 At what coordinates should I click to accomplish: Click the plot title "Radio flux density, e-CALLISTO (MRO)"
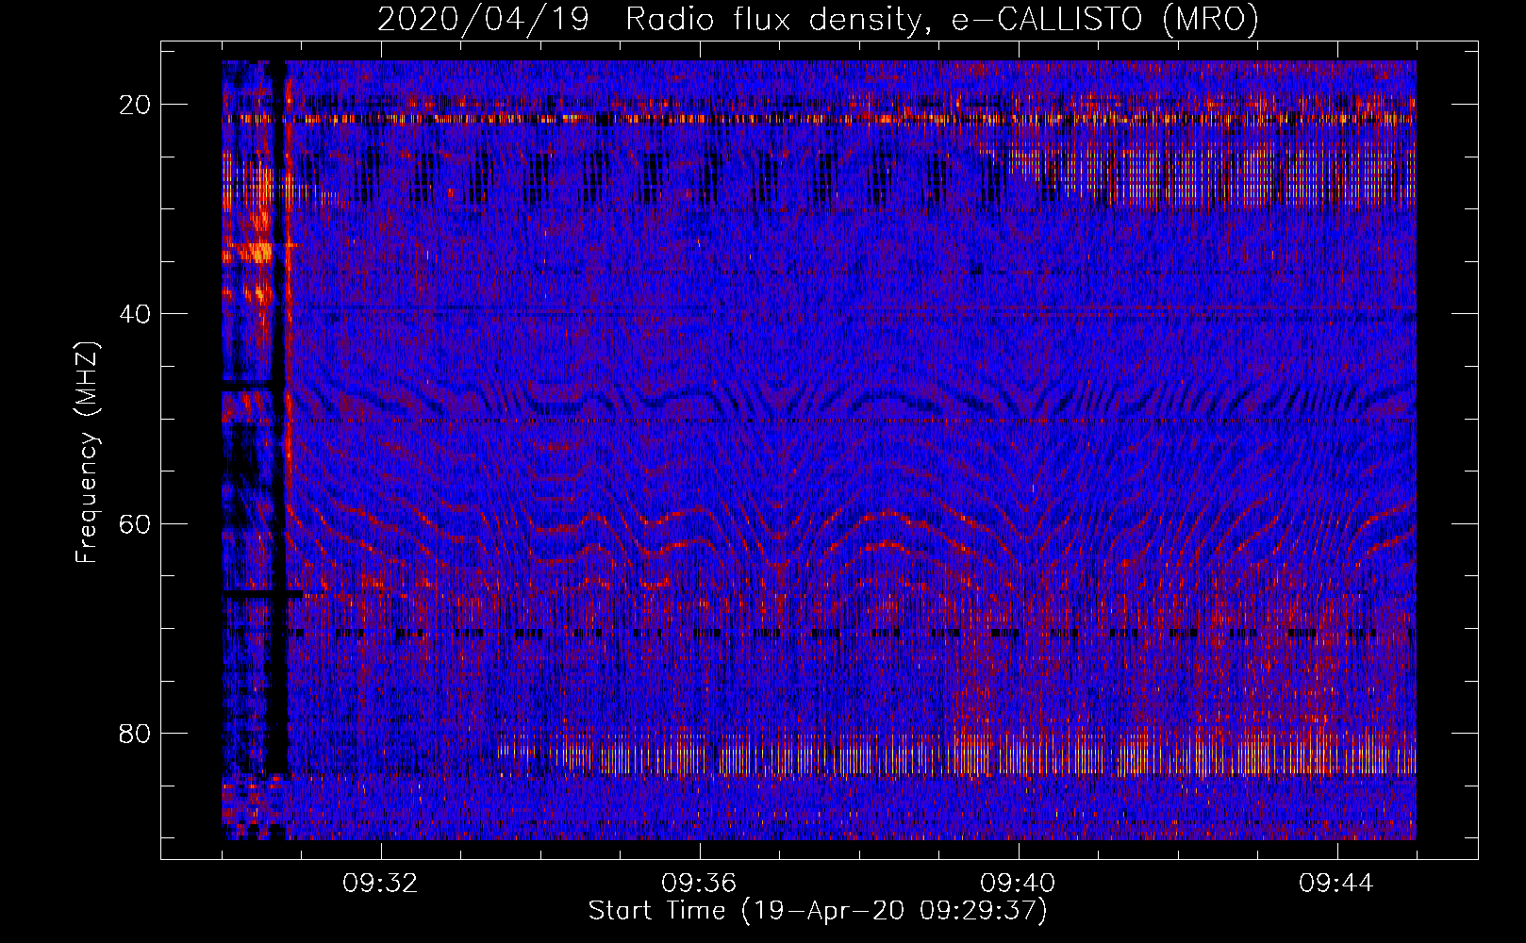point(942,19)
